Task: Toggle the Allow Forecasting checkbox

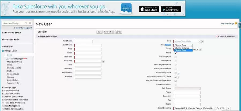Action: 175,85
